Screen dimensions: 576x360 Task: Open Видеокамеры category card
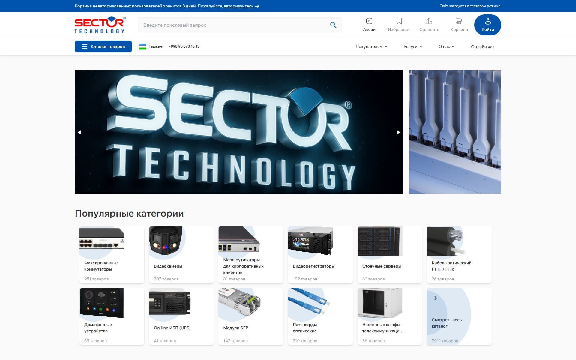(181, 255)
